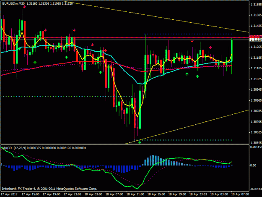Image resolution: width=262 pixels, height=197 pixels.
Task: Select the red down arrow just below the blue dotted line
Action: click(192, 41)
